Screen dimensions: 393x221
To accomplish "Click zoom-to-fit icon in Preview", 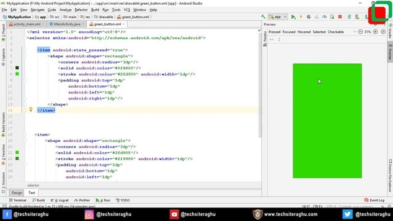I will 383,32.
